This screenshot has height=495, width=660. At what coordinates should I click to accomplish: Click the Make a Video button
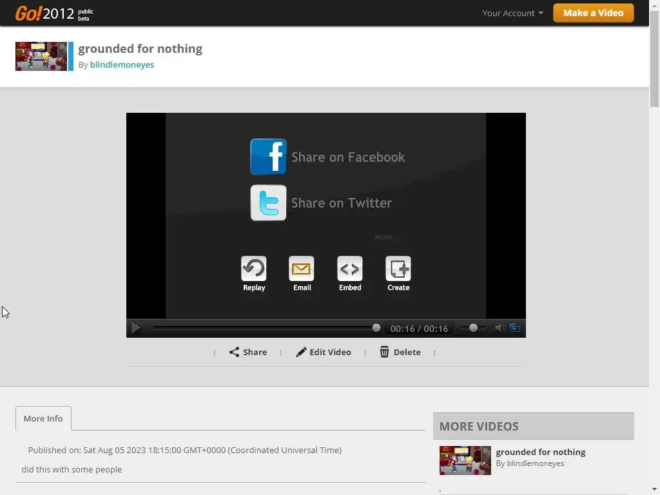click(x=593, y=13)
